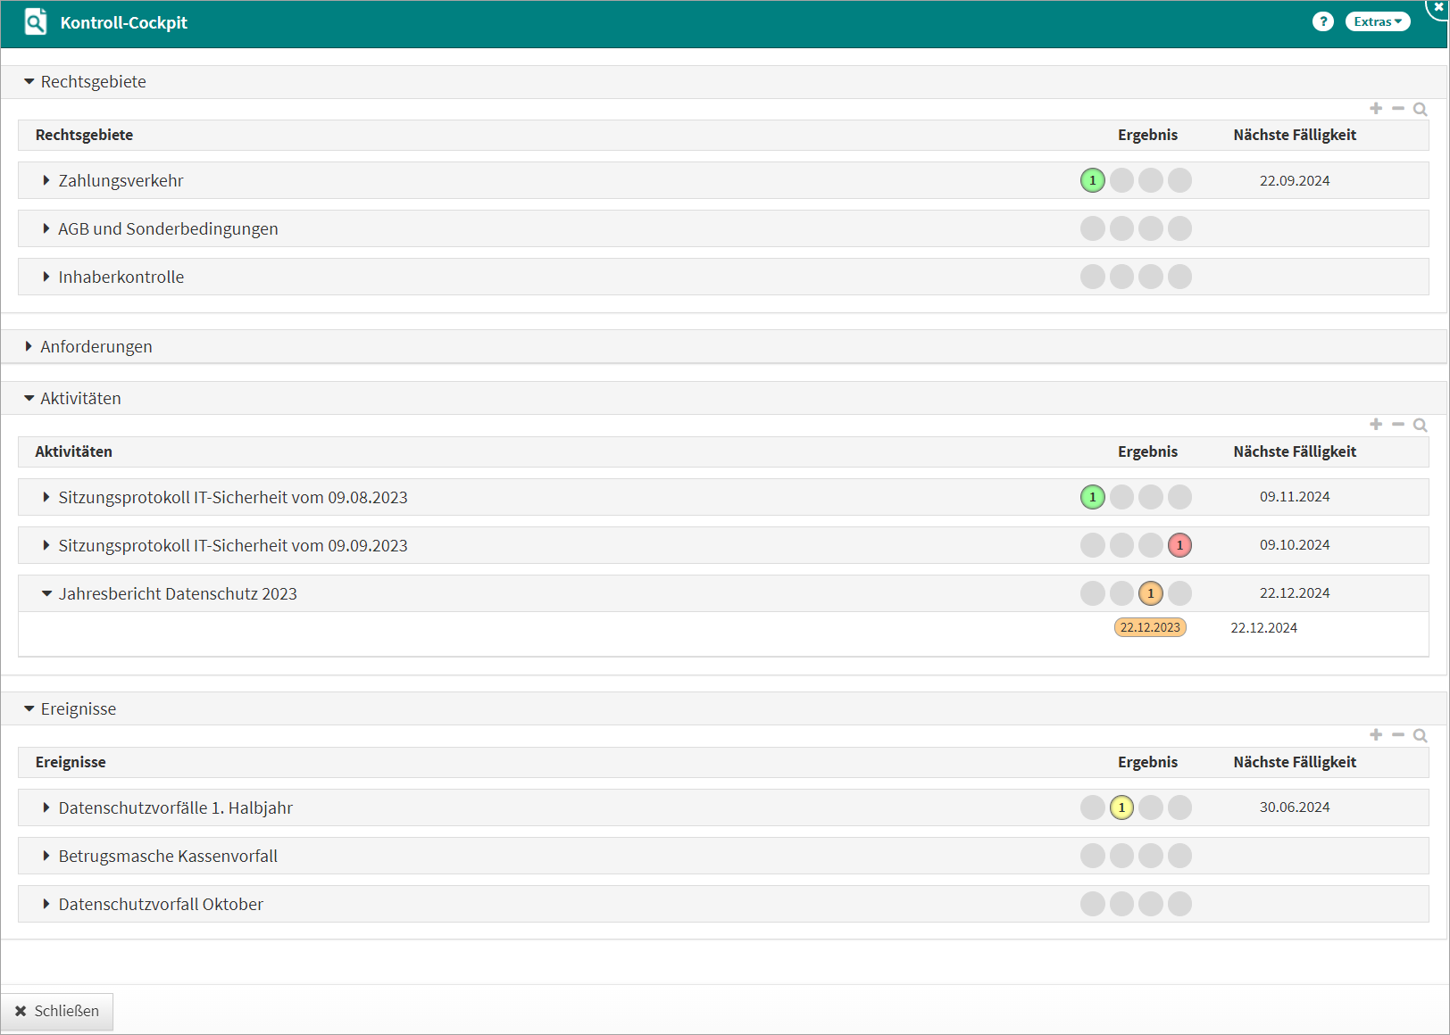Click the search icon above Ereignisse table

[1420, 736]
